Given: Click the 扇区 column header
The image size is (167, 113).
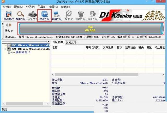Looking at the screenshot, I should [x=149, y=47].
